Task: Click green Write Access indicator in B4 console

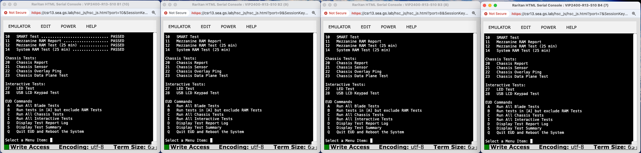Action: coord(487,147)
